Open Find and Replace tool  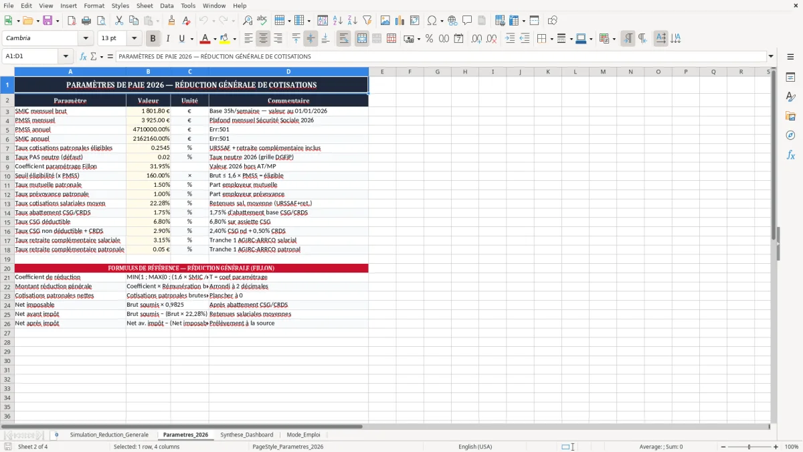click(248, 21)
